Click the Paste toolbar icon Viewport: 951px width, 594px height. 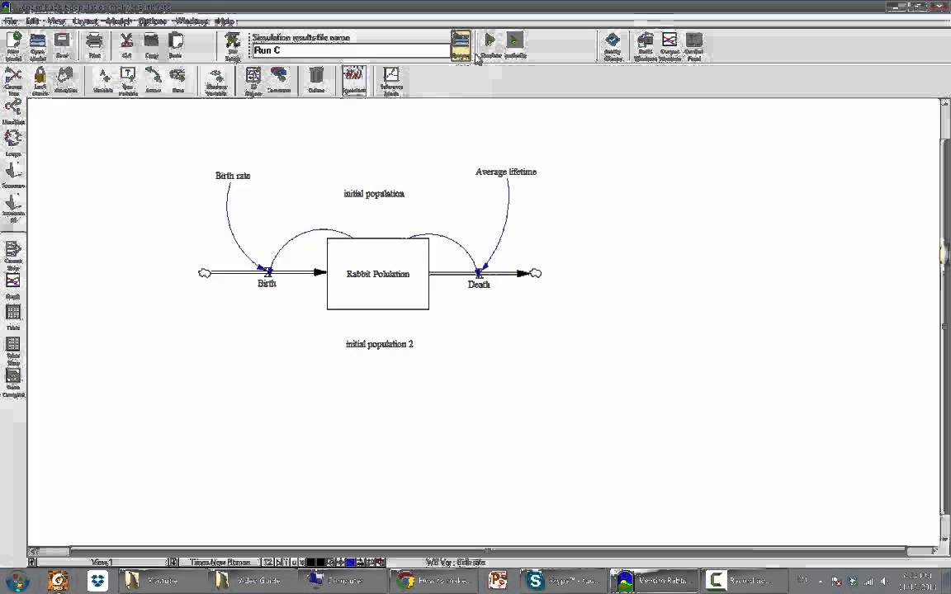(x=175, y=45)
